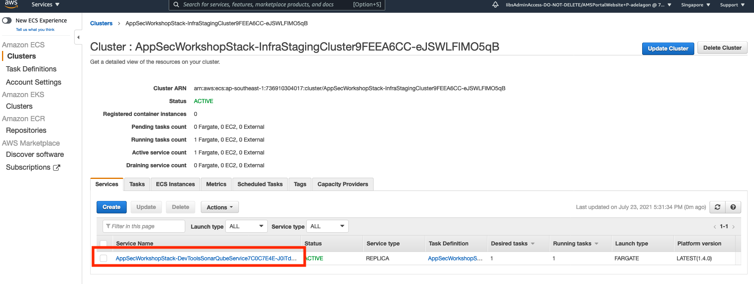
Task: Switch to the Tasks tab
Action: (137, 184)
